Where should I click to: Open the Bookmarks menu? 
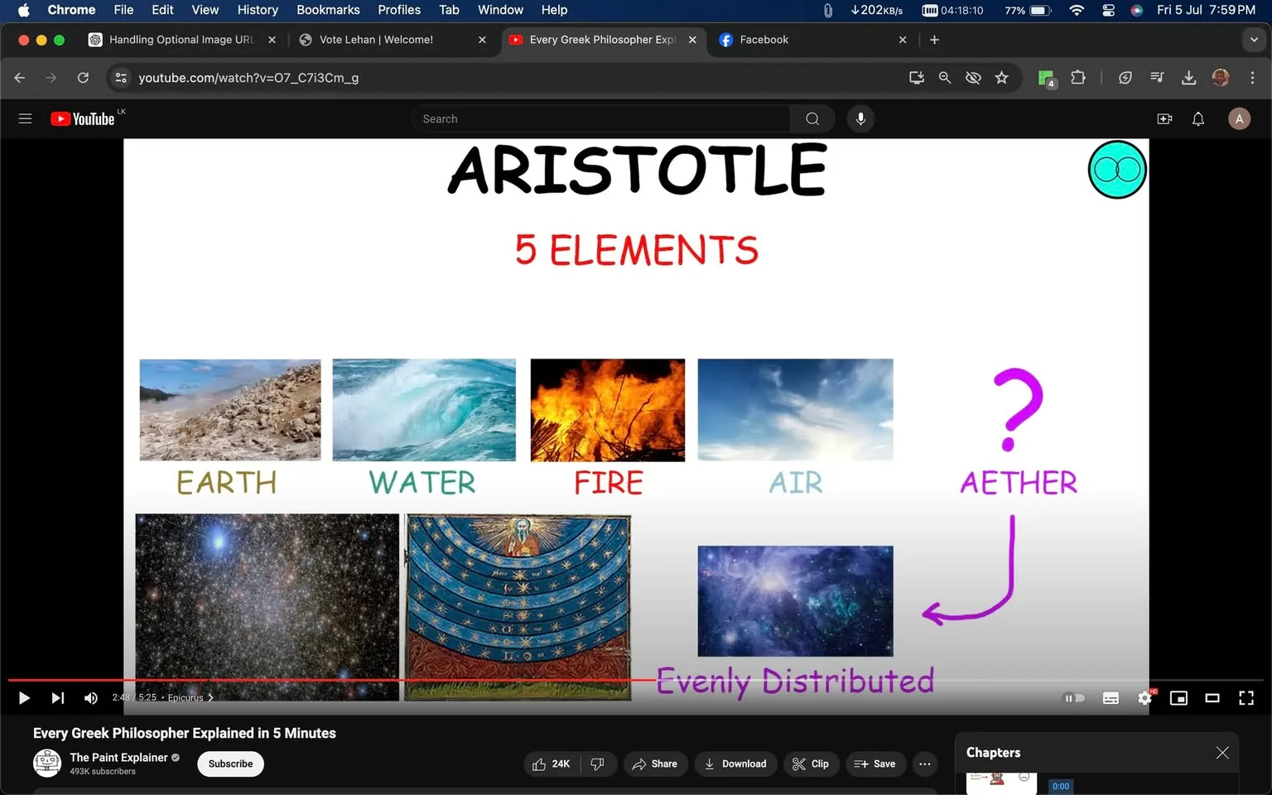click(x=328, y=10)
